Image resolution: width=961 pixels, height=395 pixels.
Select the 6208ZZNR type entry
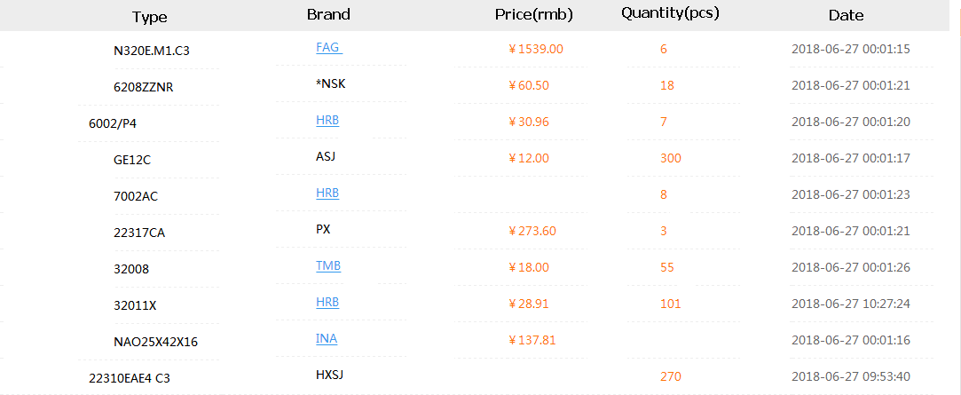140,86
